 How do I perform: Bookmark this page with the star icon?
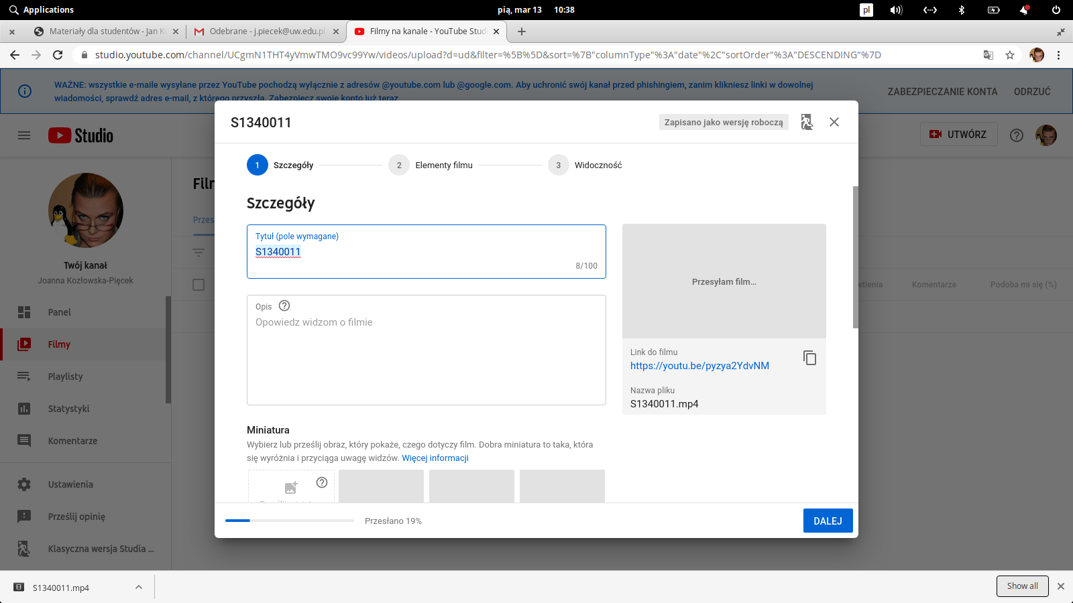click(1010, 55)
